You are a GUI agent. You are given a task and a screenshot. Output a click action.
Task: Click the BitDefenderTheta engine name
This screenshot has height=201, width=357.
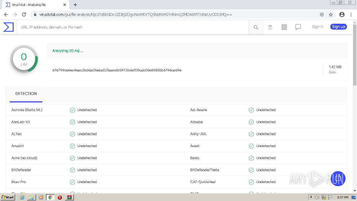click(x=205, y=170)
